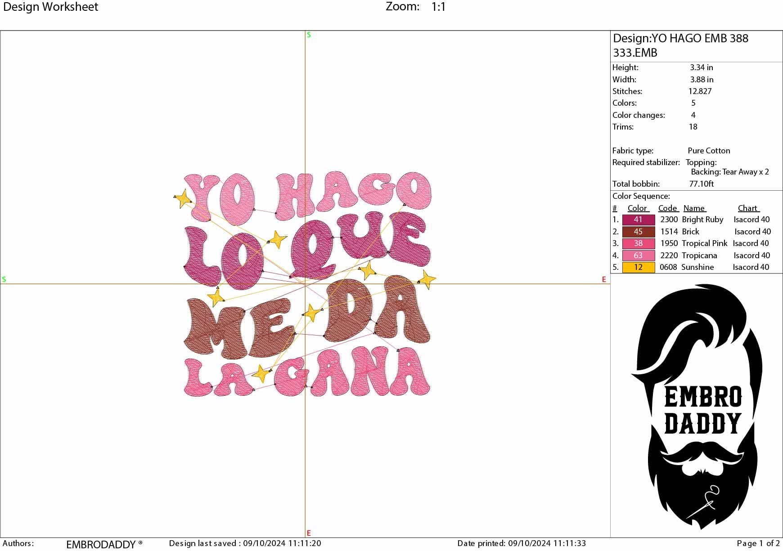Image resolution: width=783 pixels, height=551 pixels.
Task: Click the zoom value '1:1'
Action: pyautogui.click(x=438, y=7)
